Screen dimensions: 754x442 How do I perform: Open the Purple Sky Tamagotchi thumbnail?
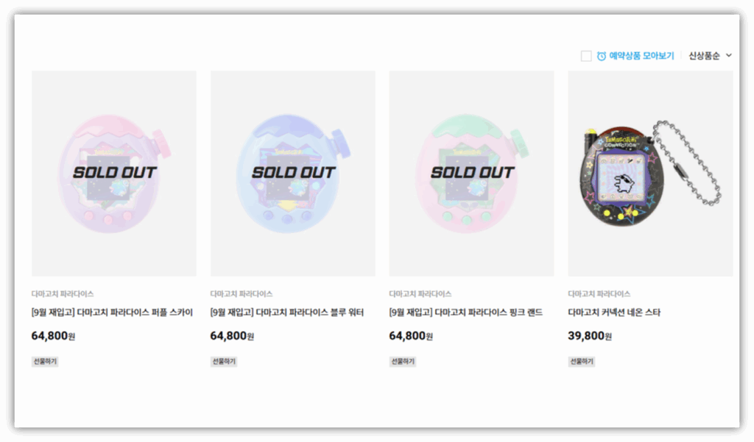point(114,174)
